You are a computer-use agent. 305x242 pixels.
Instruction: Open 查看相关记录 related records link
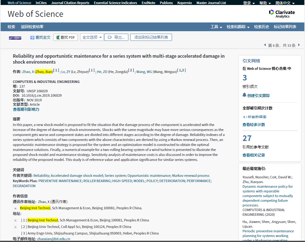coord(254,155)
